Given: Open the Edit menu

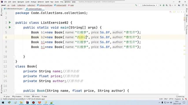Looking at the screenshot, I should pos(10,2).
